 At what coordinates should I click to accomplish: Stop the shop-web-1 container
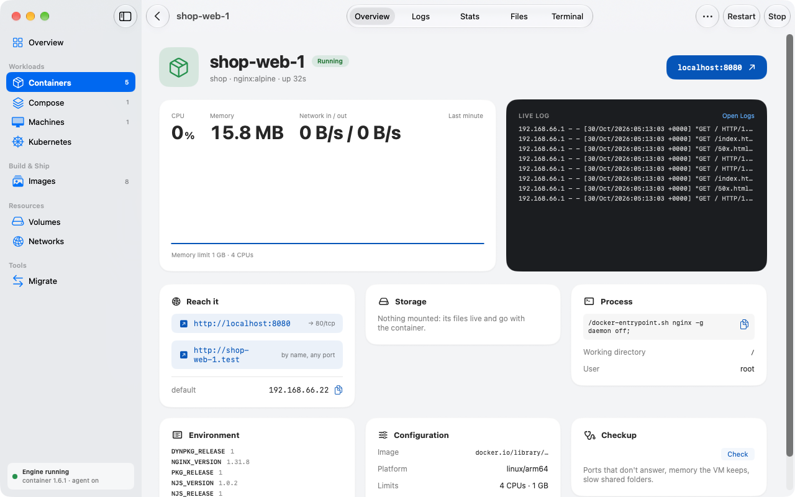[777, 17]
